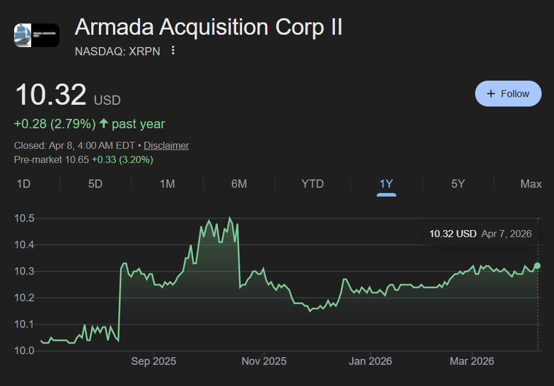This screenshot has width=554, height=386.
Task: Click the green data point on the chart
Action: [x=537, y=266]
